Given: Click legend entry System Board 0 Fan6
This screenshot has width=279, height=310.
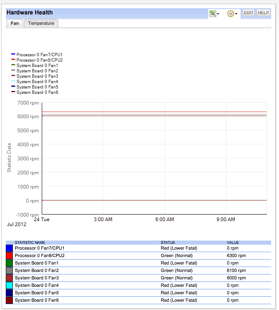Looking at the screenshot, I should pos(35,92).
